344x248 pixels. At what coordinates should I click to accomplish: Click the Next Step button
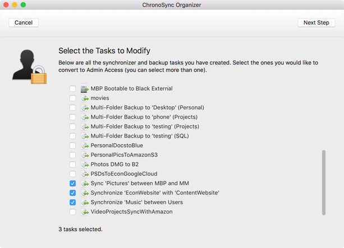[x=316, y=22]
